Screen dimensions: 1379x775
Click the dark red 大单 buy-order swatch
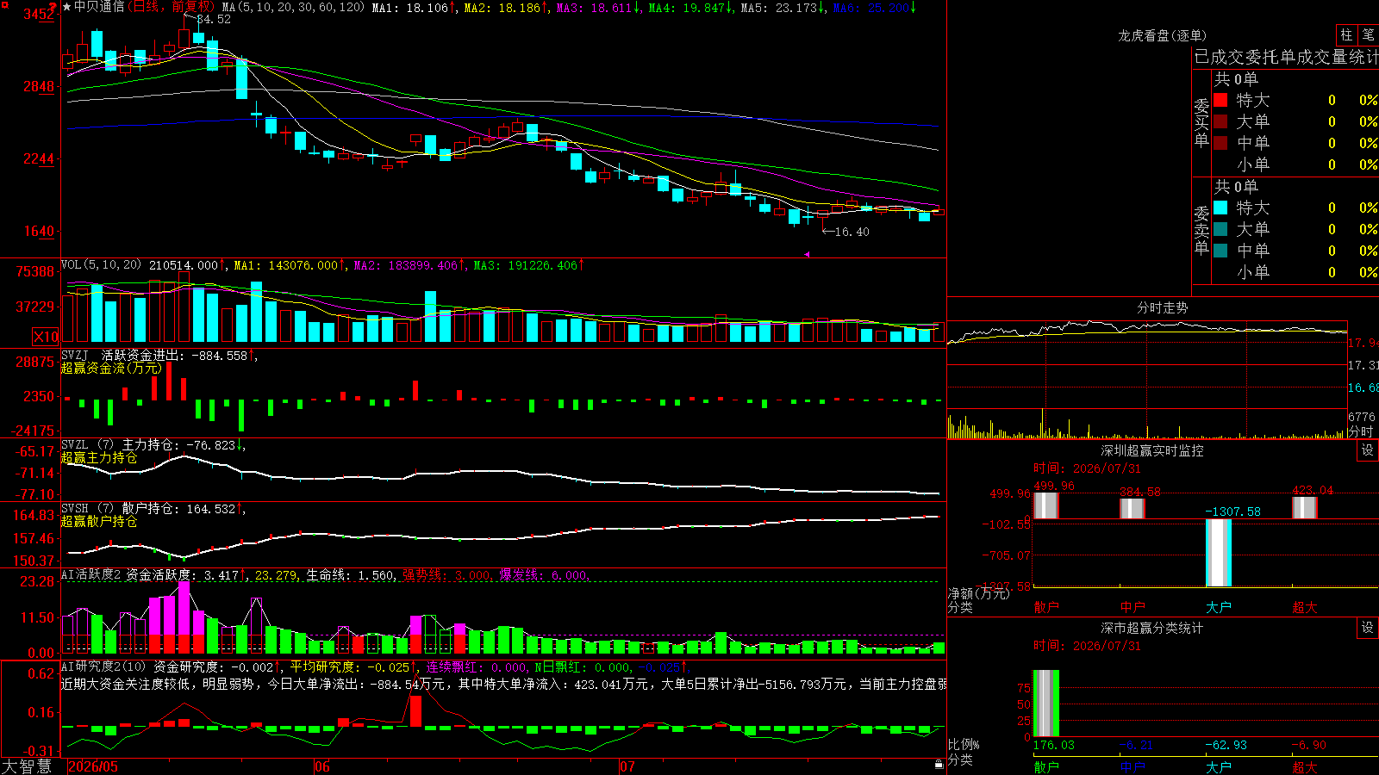click(1220, 121)
